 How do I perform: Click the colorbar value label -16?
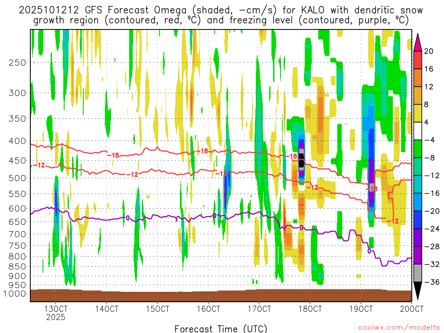[x=432, y=193]
